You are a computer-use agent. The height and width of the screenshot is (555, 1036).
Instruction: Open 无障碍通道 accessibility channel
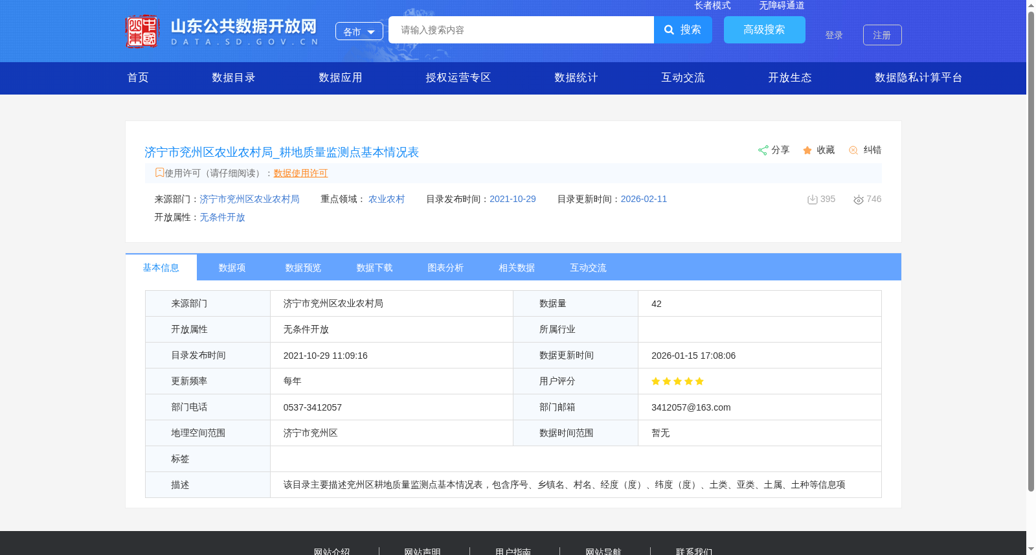pos(782,5)
